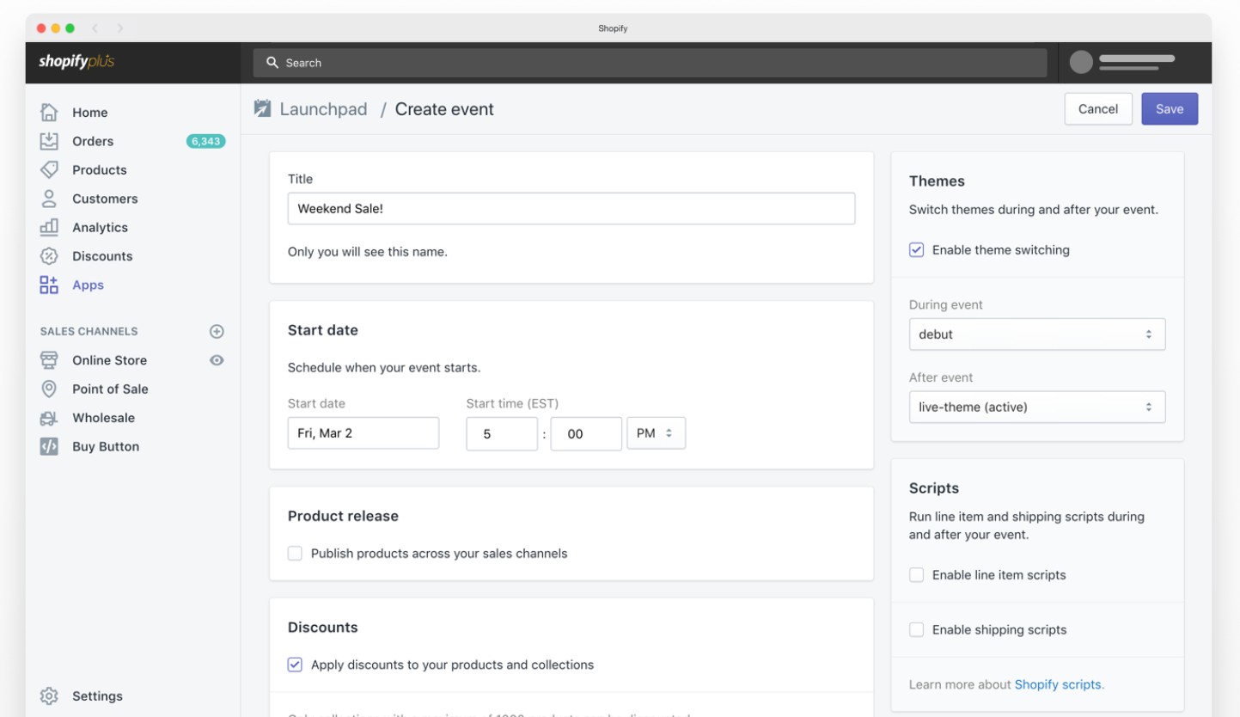
Task: Click the Launchpad rocket icon in breadcrumb
Action: [262, 108]
